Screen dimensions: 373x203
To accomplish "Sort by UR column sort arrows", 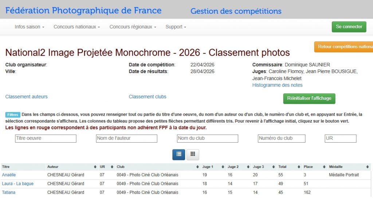I will pos(111,167).
